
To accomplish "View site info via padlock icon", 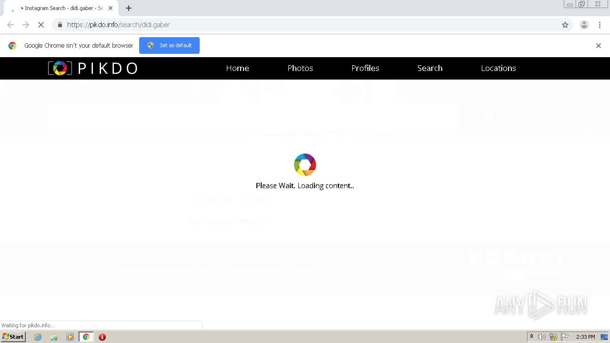I will point(60,25).
